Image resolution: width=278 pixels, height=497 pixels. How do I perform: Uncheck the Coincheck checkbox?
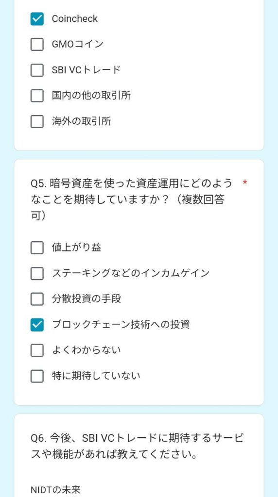(x=37, y=19)
